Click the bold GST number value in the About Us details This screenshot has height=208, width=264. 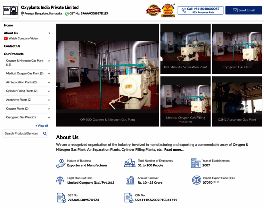[x=83, y=200]
